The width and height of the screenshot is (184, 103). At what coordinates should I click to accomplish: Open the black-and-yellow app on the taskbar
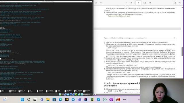pos(67,100)
